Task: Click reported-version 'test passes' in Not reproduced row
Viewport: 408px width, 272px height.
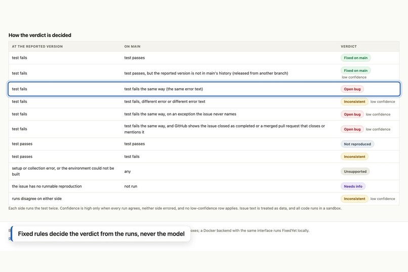Action: click(22, 144)
